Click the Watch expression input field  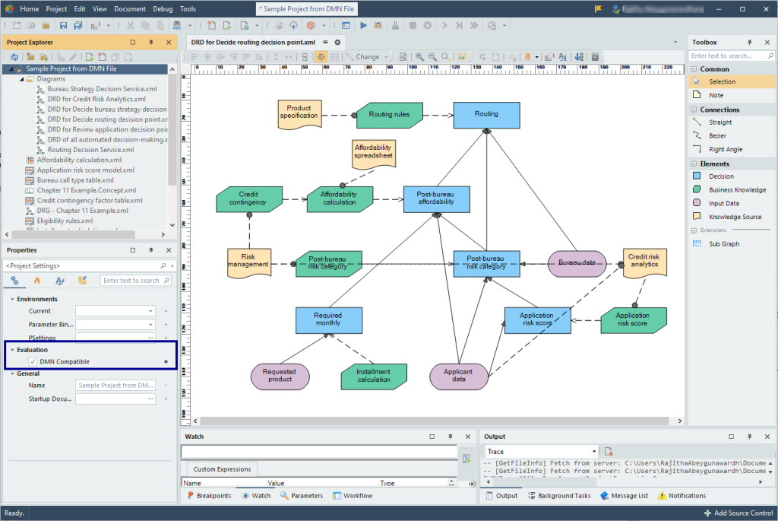point(319,452)
